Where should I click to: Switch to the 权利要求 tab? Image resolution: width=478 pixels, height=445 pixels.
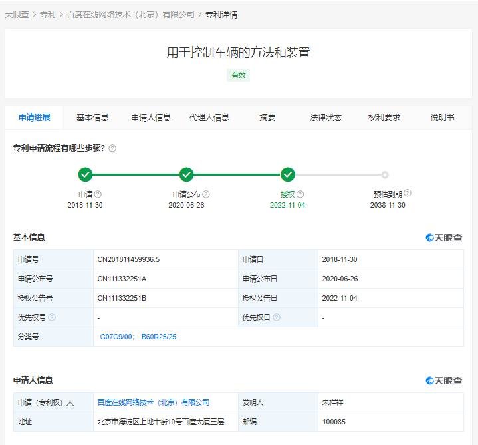(384, 118)
